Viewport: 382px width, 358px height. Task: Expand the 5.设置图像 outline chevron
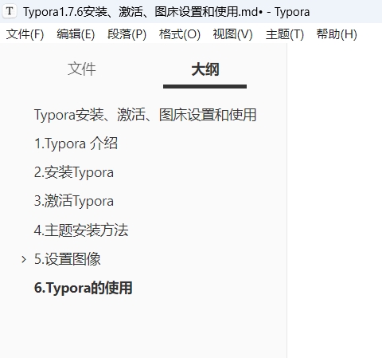(24, 259)
